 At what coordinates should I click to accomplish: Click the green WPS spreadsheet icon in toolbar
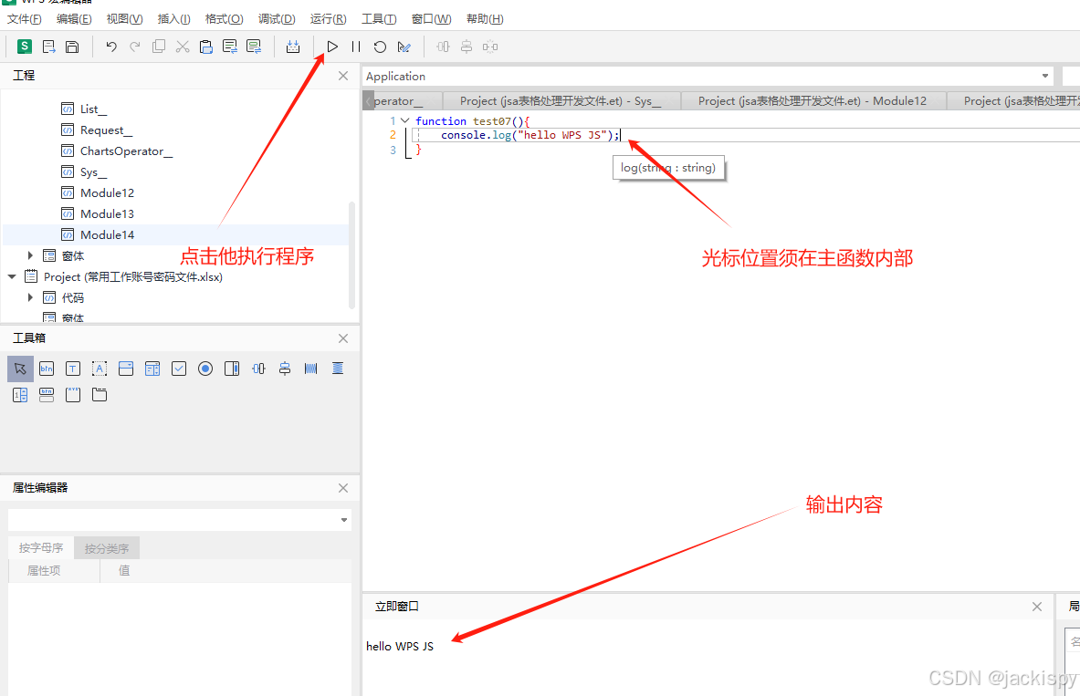click(25, 47)
